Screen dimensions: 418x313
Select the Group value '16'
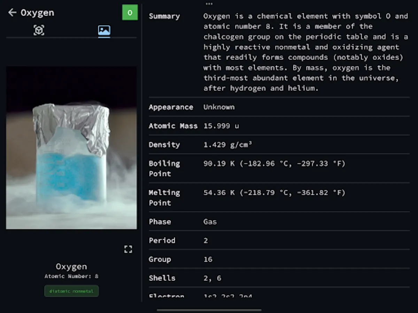coord(208,259)
